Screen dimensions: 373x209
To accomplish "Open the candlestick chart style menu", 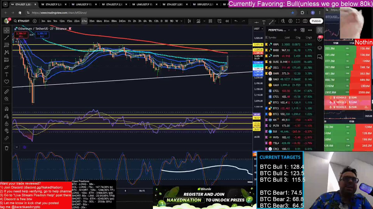I will [189, 21].
